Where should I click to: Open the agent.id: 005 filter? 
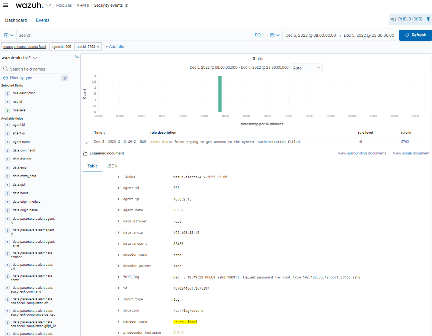(x=61, y=47)
